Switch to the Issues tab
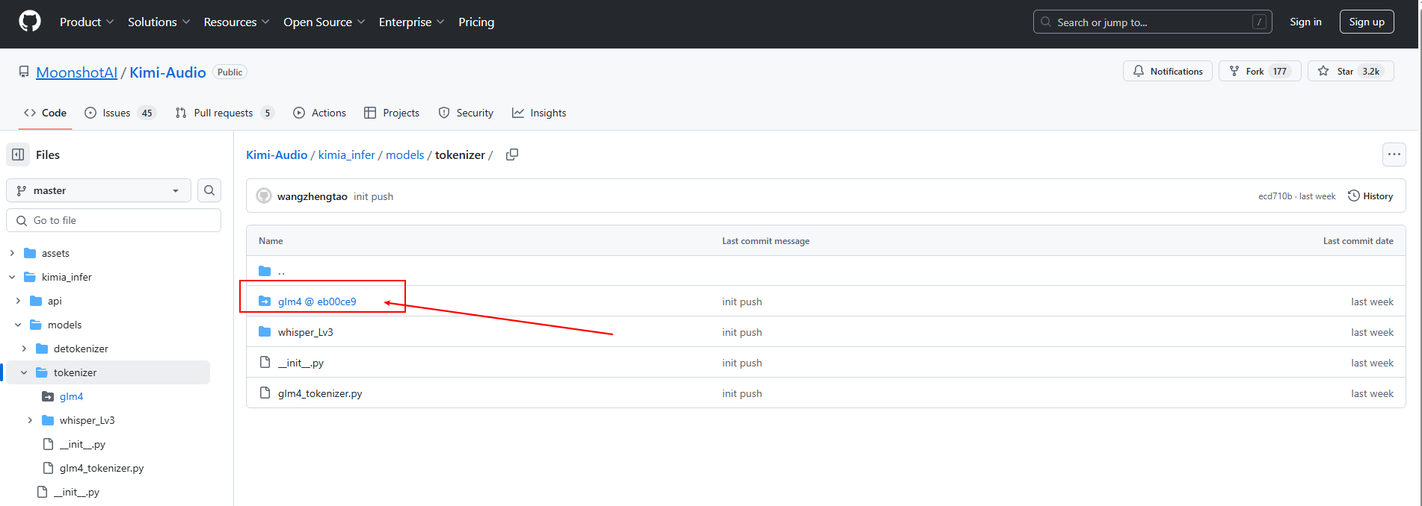 [120, 113]
